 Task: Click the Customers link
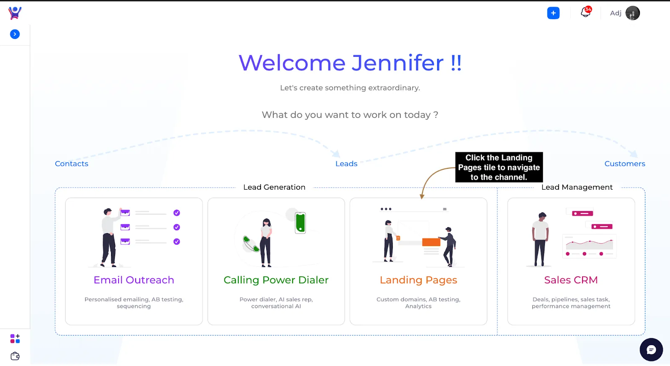point(625,164)
